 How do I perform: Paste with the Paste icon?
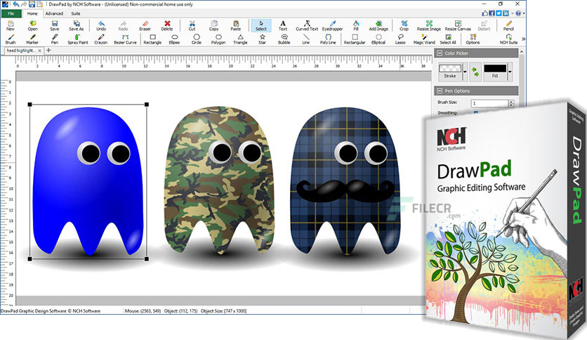click(x=236, y=25)
